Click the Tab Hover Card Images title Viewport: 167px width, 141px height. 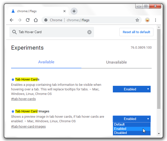pyautogui.click(x=32, y=111)
